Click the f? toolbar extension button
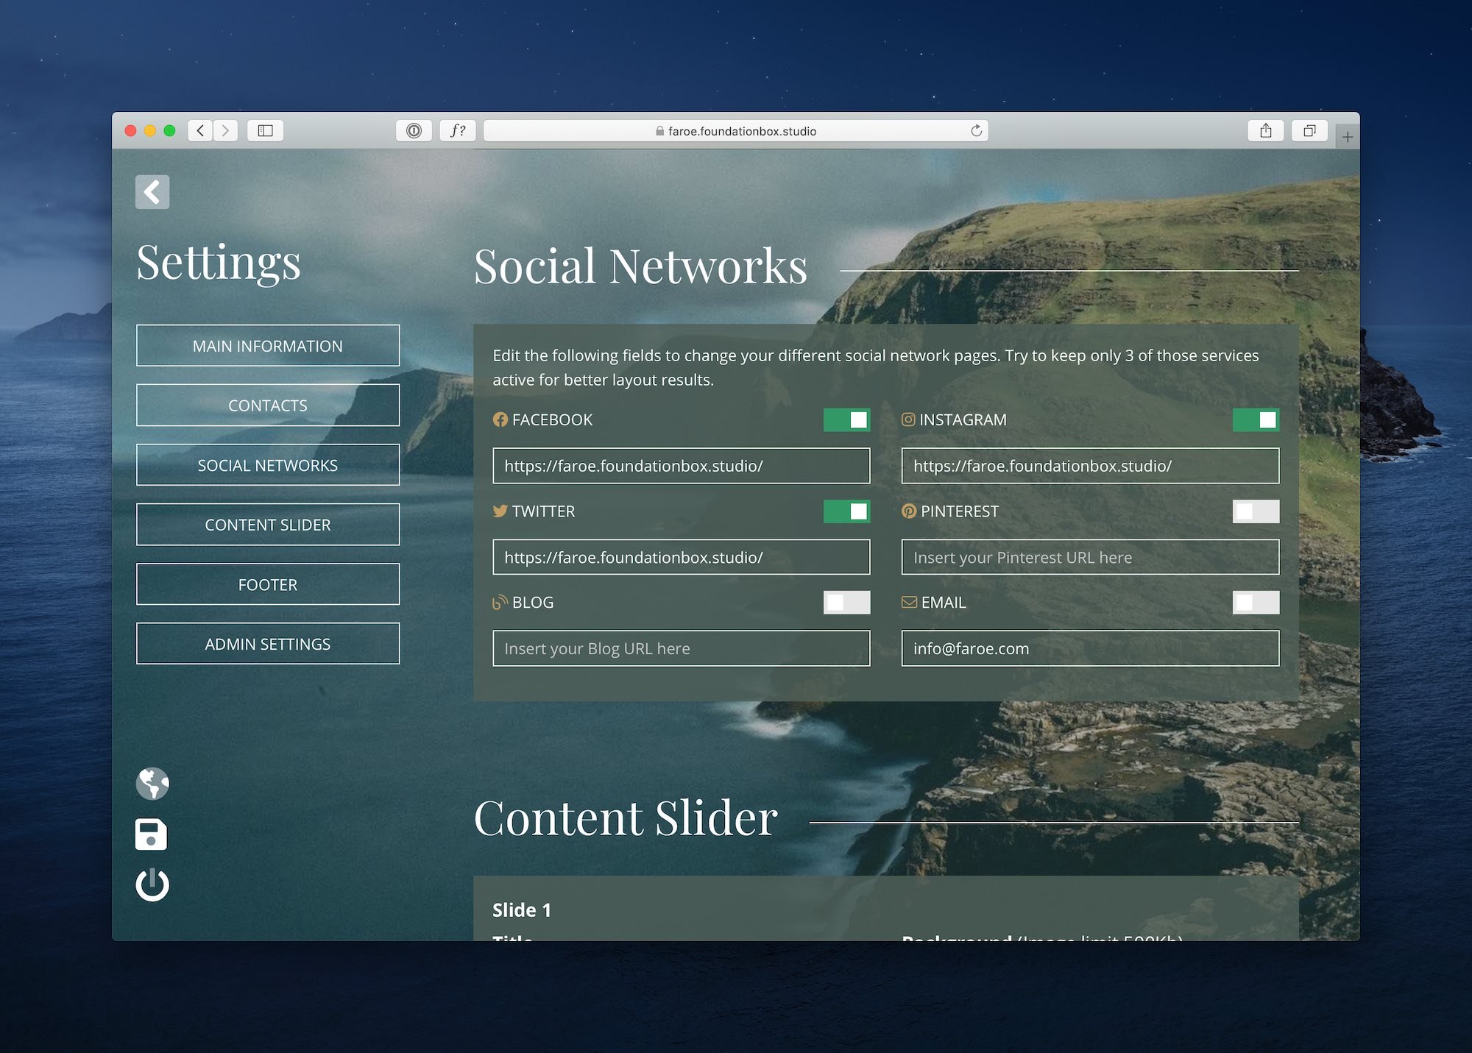Screen dimensions: 1472x1053 tap(458, 131)
